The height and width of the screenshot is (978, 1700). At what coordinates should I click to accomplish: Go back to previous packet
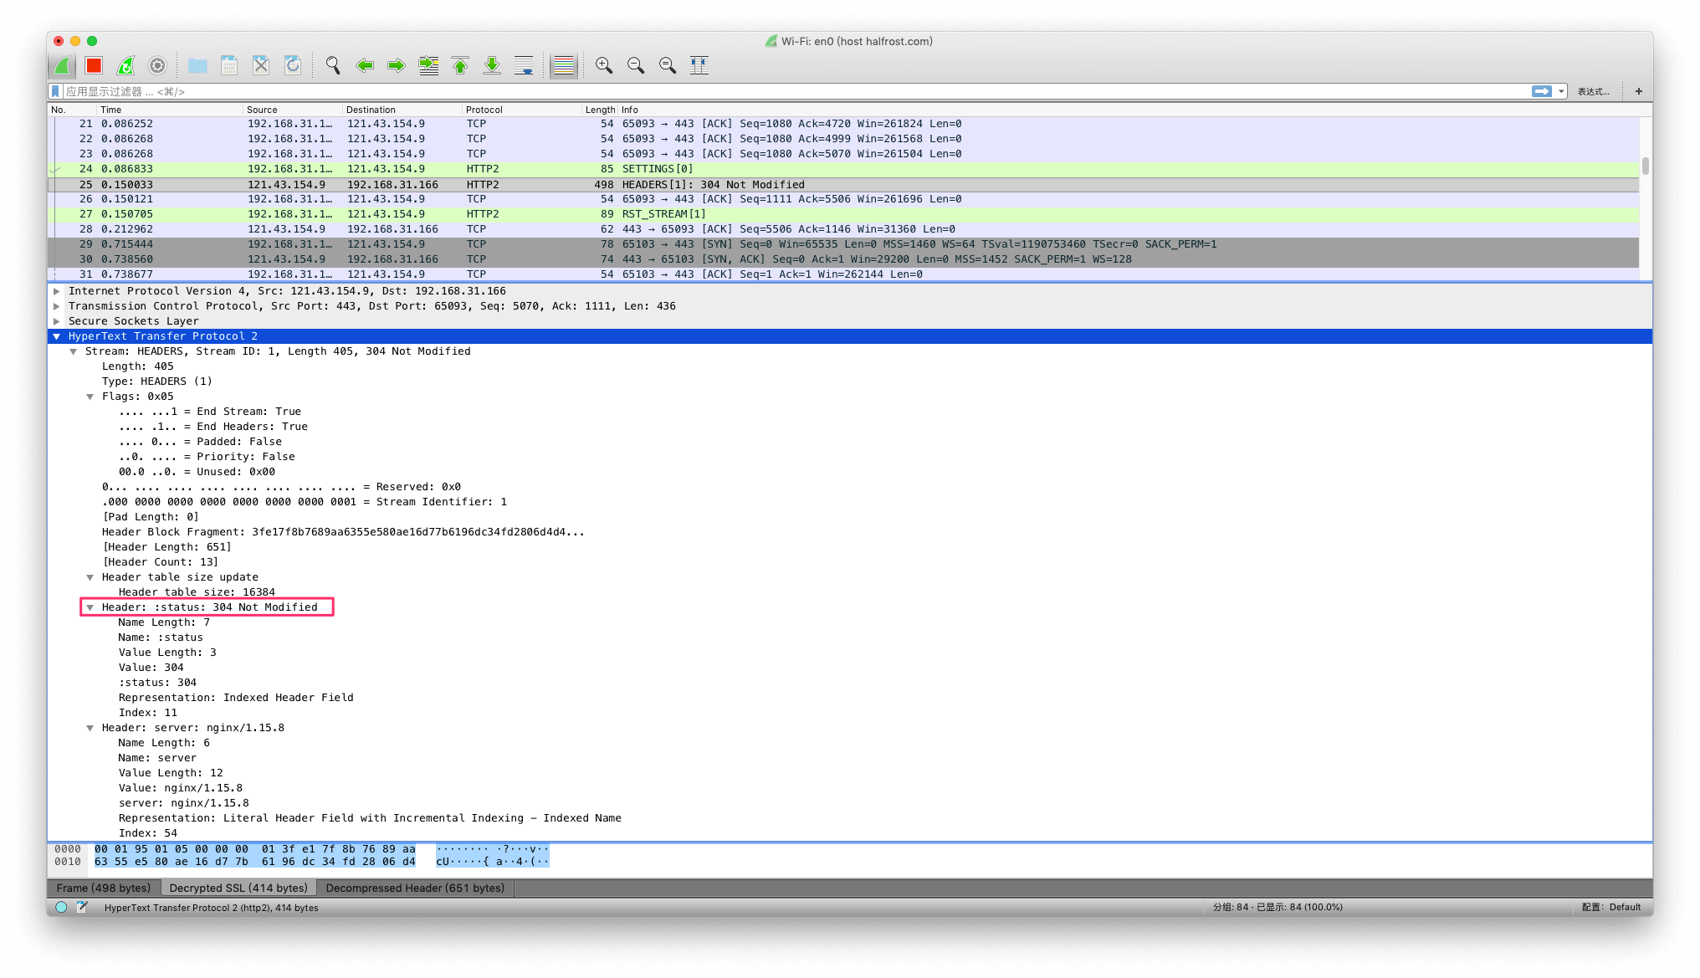(x=365, y=65)
